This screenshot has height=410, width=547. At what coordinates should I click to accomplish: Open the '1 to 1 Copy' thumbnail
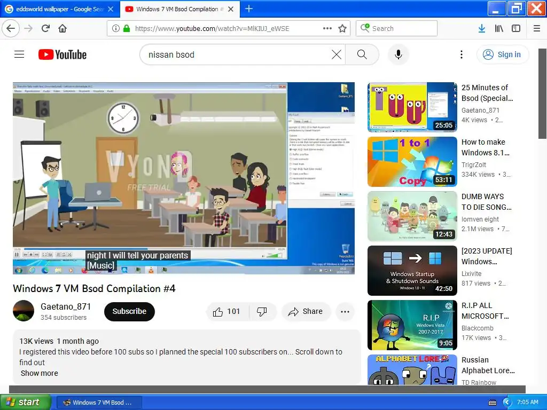click(x=412, y=161)
